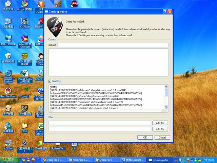This screenshot has height=163, width=217.
Task: Select the My Documents desktop icon
Action: pyautogui.click(x=8, y=6)
